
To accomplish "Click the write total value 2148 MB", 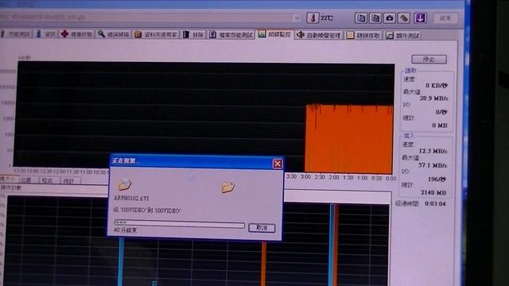I will pos(433,192).
